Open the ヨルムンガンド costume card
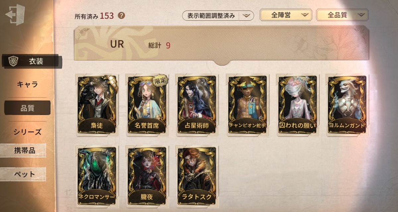Viewport: 398px width, 212px height. 347,105
